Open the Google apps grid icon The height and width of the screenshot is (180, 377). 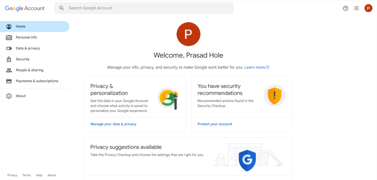pos(356,8)
